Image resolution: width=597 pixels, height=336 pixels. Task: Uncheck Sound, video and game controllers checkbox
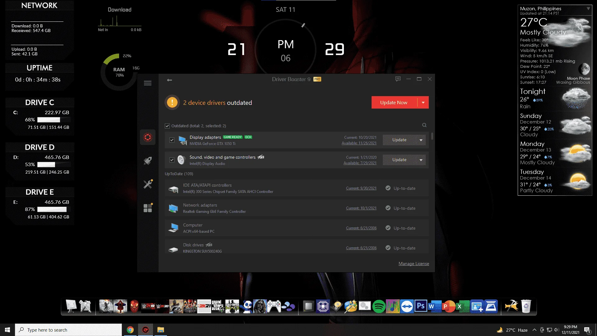click(172, 160)
